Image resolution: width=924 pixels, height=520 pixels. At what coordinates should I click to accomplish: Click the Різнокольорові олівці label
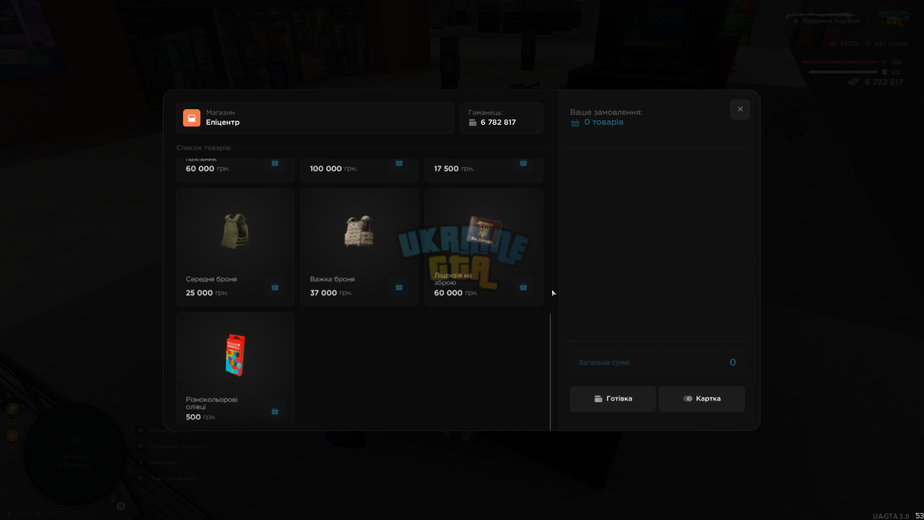(212, 403)
